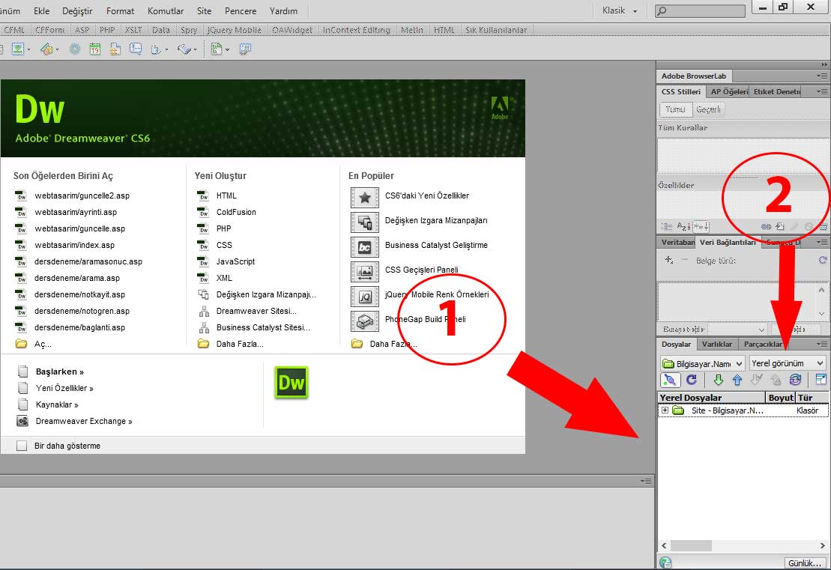This screenshot has width=831, height=570.
Task: Switch to the jQuery Mobile insert tab
Action: pos(235,30)
